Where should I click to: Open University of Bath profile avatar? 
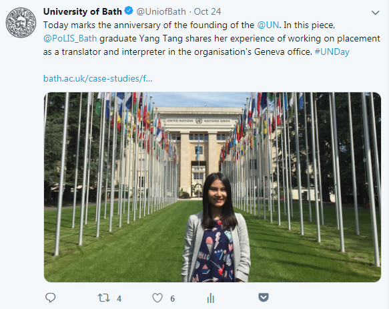(x=21, y=23)
